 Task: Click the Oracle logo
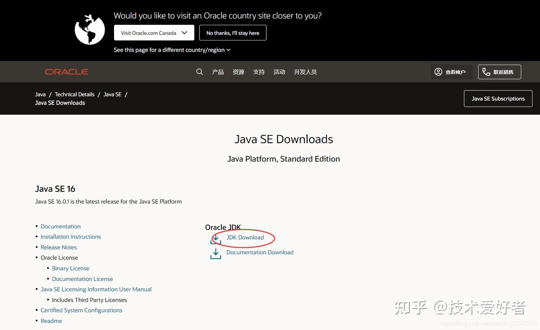pos(66,72)
